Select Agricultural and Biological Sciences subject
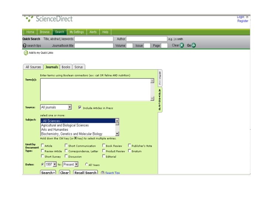 (78, 125)
